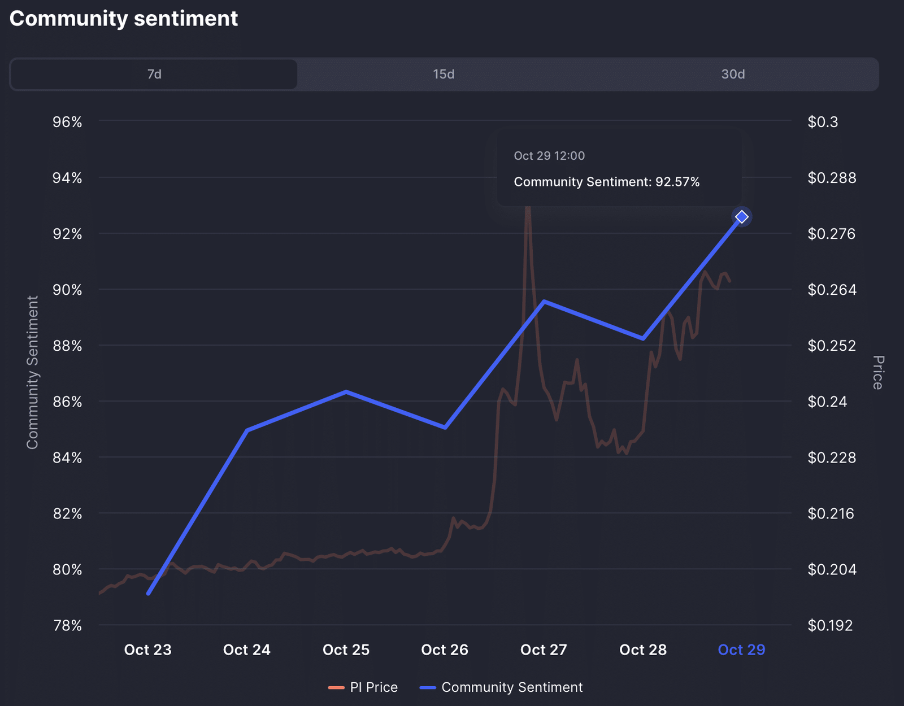Toggle the PI Price legend series
This screenshot has height=706, width=904.
363,687
